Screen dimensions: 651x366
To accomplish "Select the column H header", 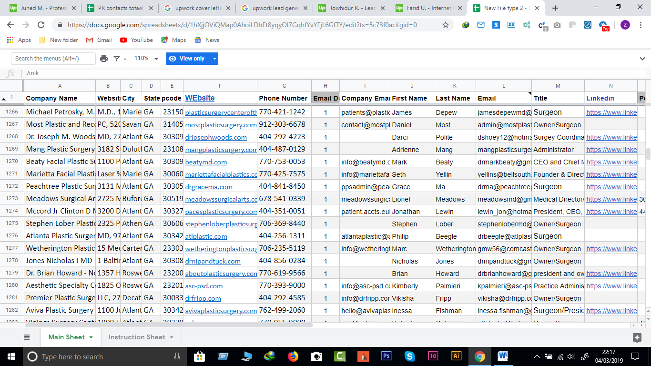I will click(325, 86).
